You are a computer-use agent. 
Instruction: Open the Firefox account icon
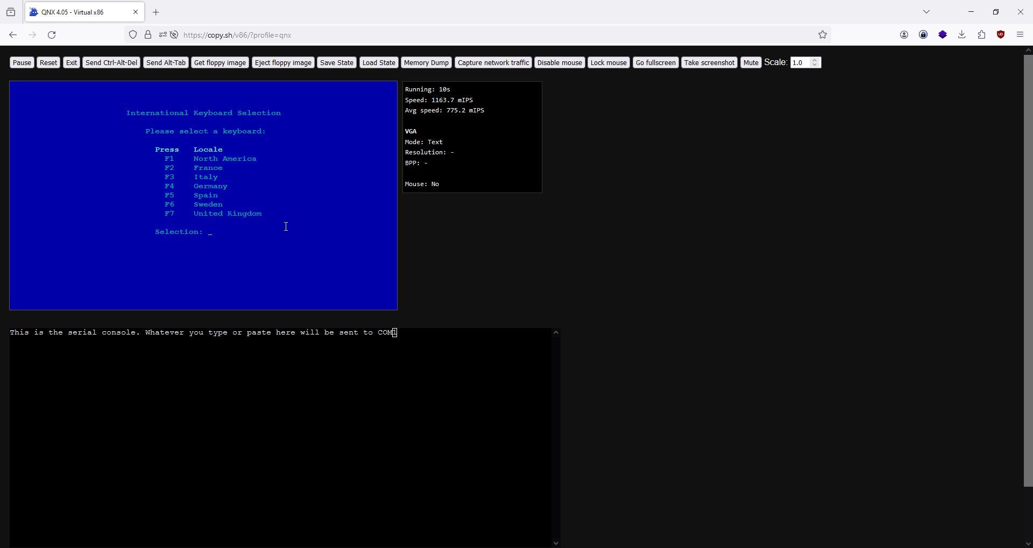click(x=904, y=35)
